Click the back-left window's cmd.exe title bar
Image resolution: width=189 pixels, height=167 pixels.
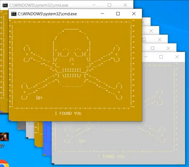(39, 5)
